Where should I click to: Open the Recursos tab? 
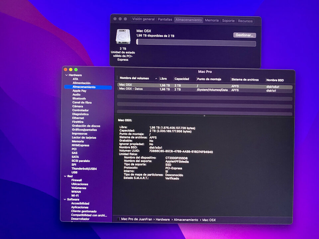pyautogui.click(x=245, y=21)
